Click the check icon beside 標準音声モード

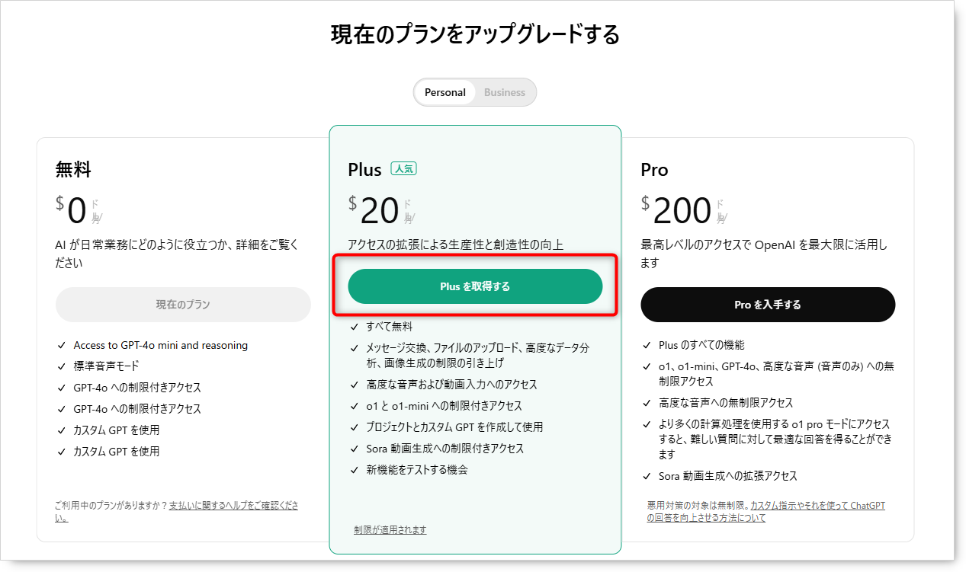pyautogui.click(x=62, y=366)
